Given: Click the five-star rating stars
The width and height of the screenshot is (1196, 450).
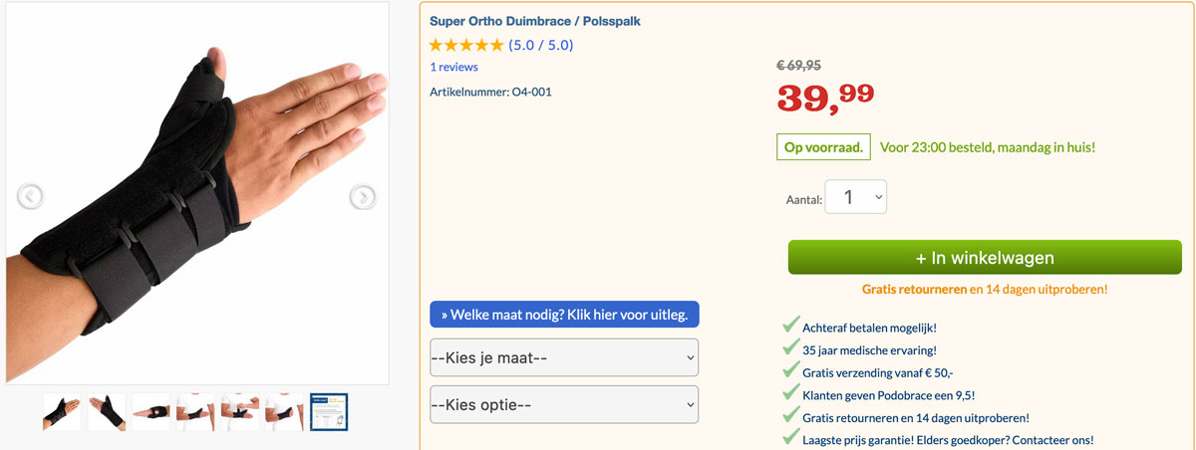Looking at the screenshot, I should click(465, 45).
